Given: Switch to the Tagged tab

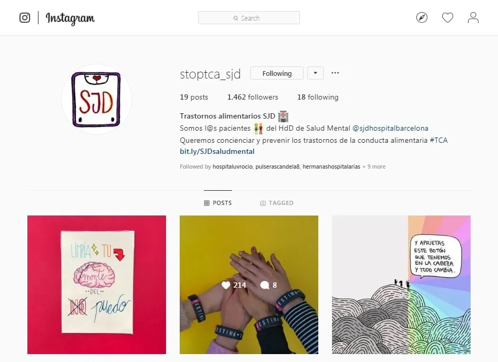Looking at the screenshot, I should (277, 203).
